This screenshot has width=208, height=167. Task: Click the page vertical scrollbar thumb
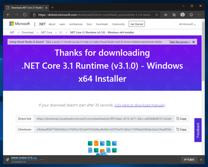click(x=203, y=52)
